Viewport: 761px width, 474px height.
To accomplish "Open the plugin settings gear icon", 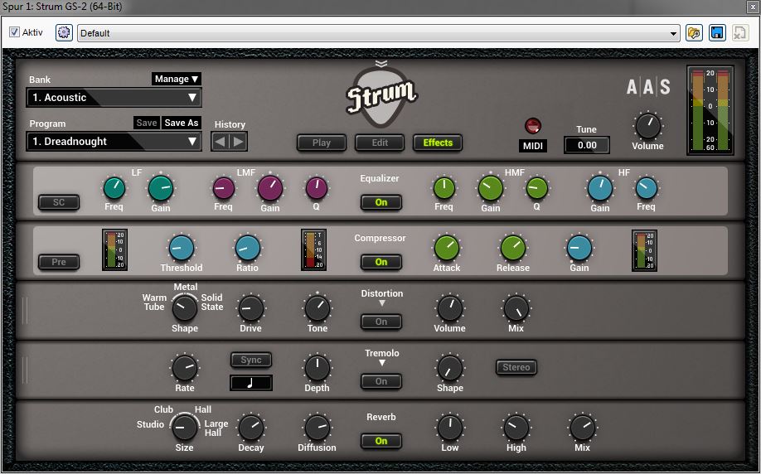I will click(64, 33).
